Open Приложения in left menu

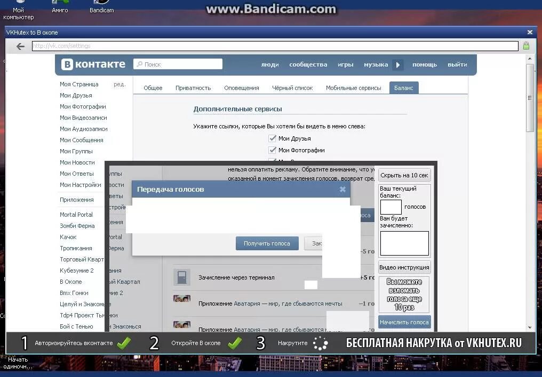tap(77, 200)
